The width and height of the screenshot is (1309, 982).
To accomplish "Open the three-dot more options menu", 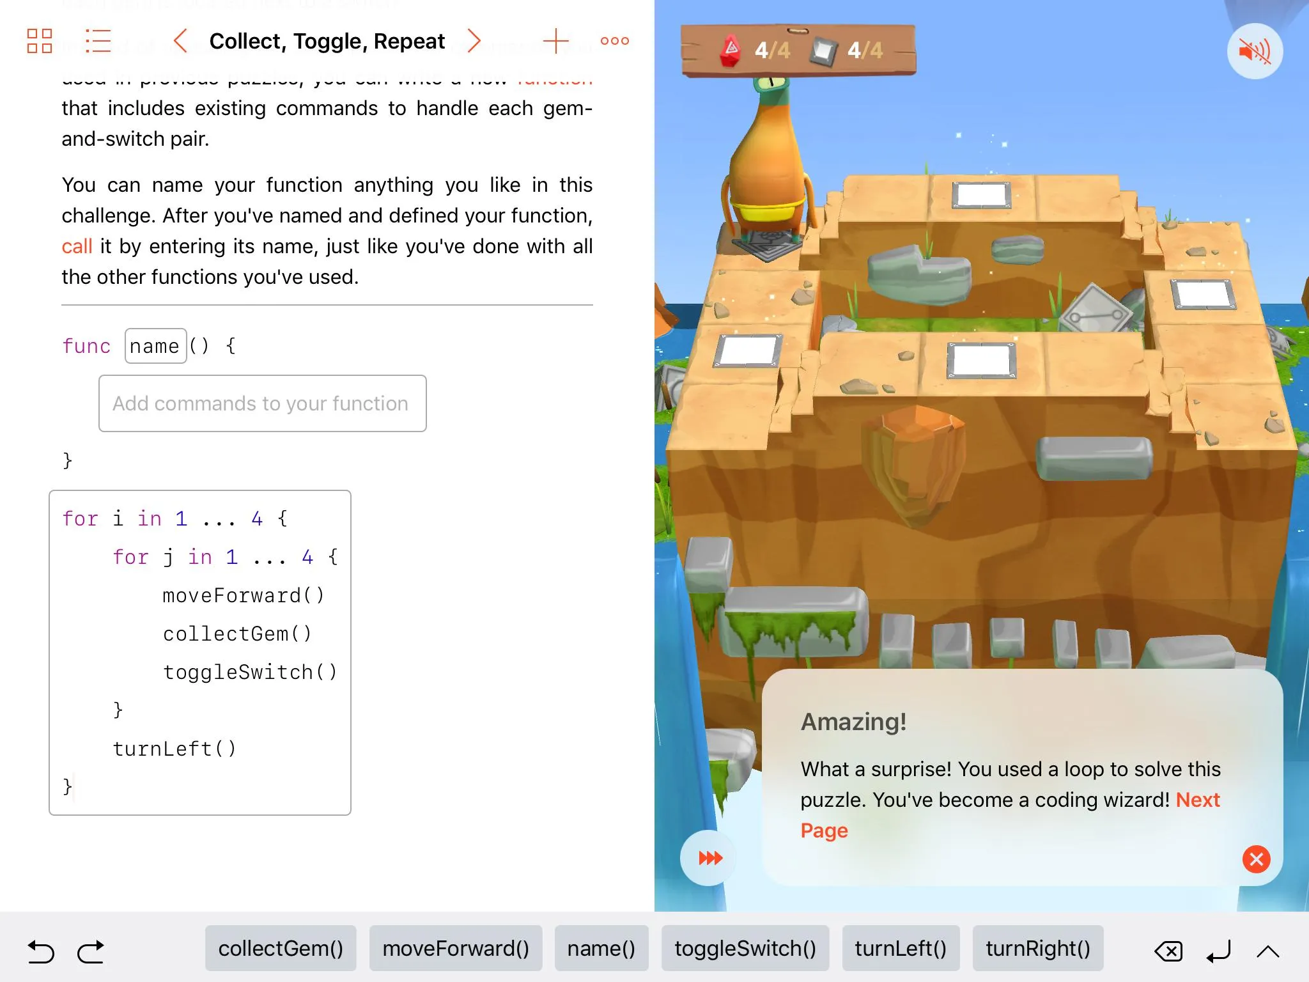I will (x=614, y=41).
